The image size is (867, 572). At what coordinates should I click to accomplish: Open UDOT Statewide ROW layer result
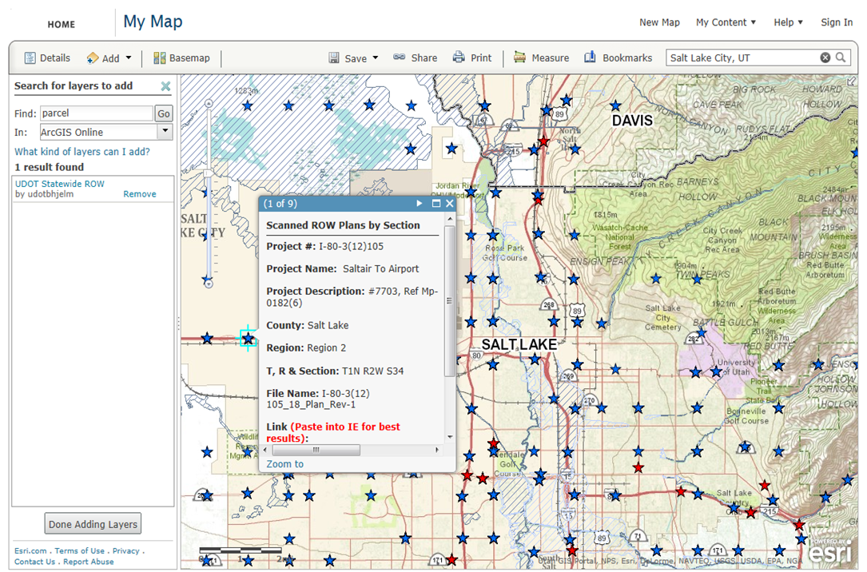pyautogui.click(x=60, y=184)
